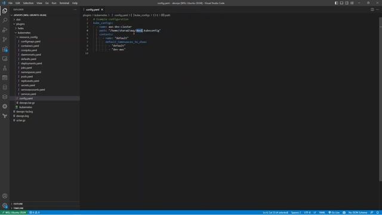Open the Search view in activity bar
This screenshot has width=382, height=215.
point(5,20)
